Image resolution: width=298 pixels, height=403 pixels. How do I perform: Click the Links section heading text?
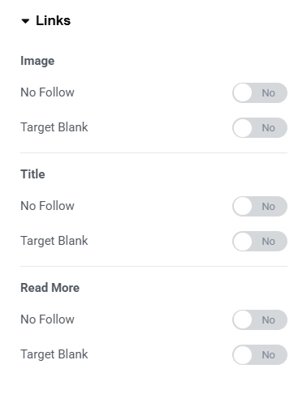click(54, 21)
